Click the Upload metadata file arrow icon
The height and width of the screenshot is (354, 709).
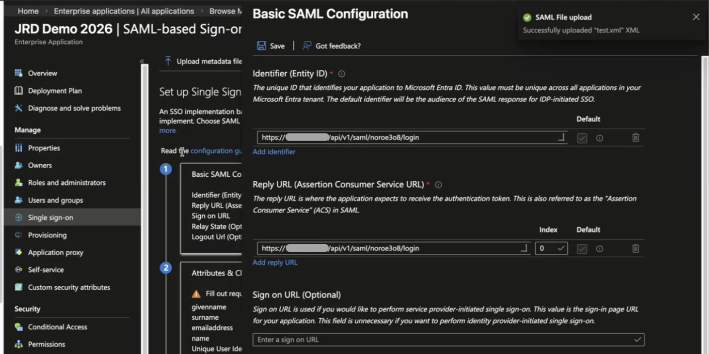[x=168, y=61]
